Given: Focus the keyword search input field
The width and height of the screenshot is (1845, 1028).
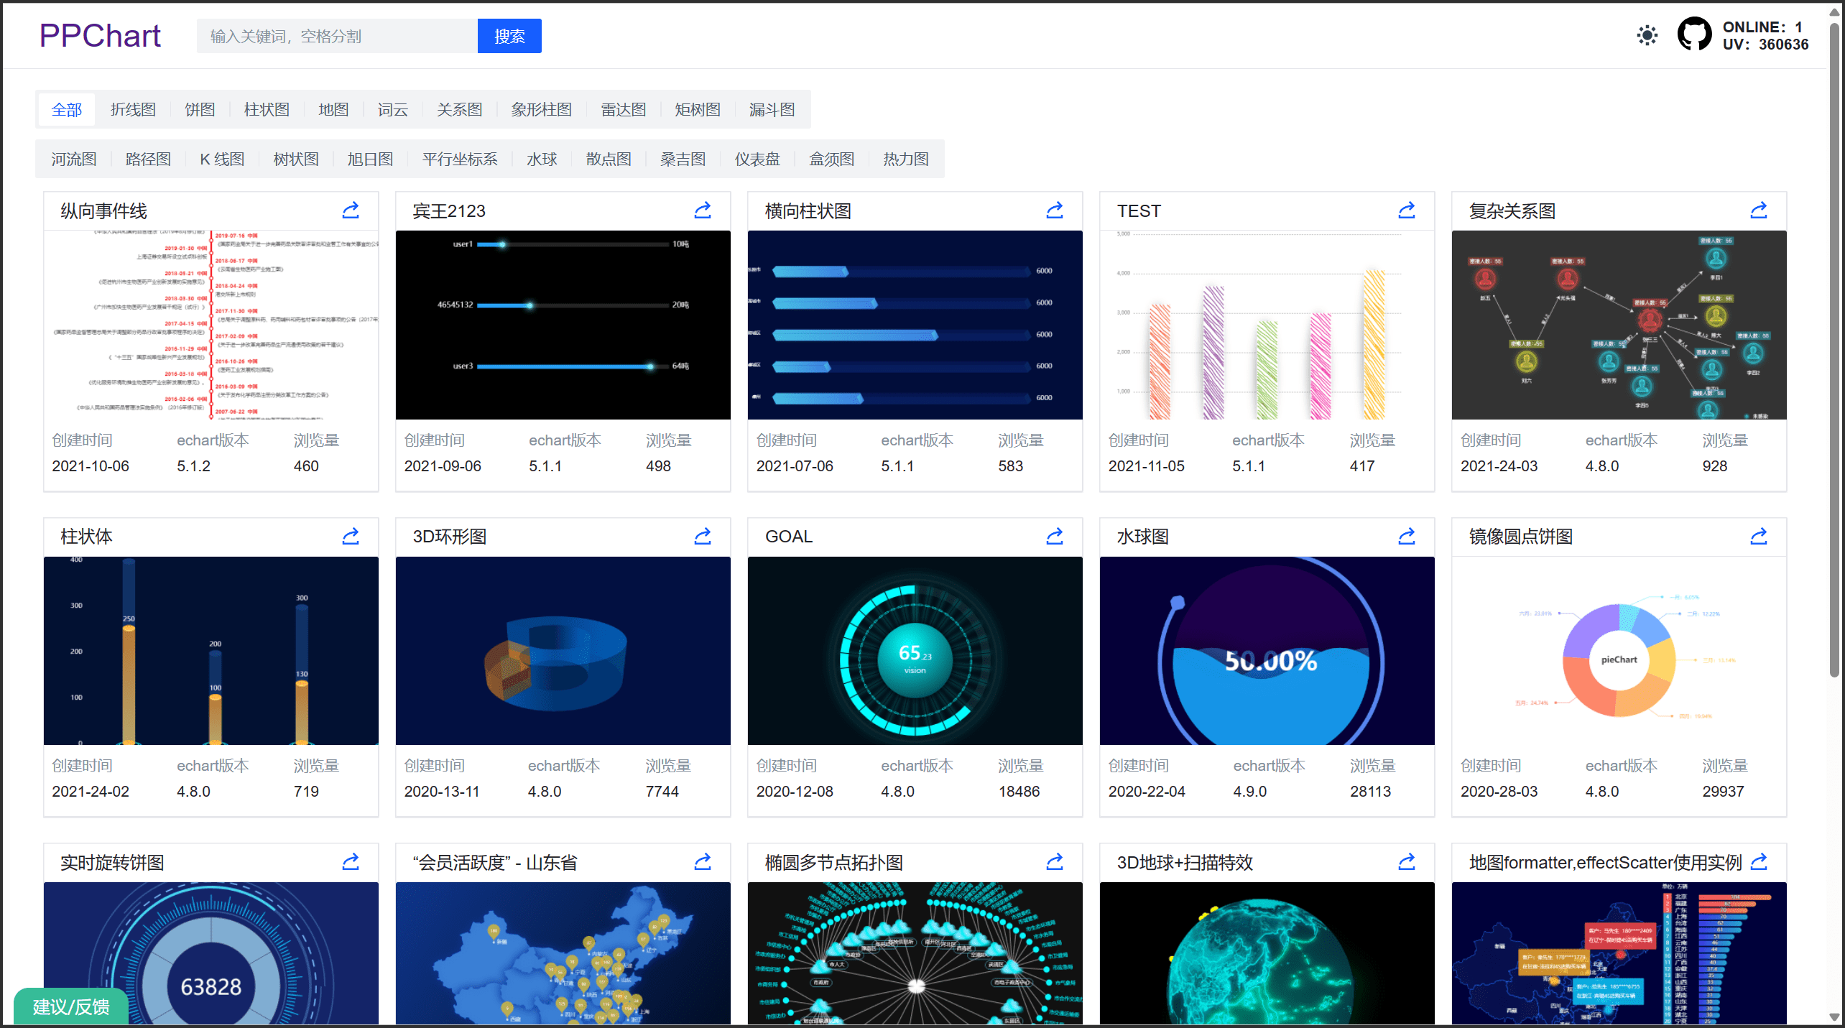Looking at the screenshot, I should [336, 36].
